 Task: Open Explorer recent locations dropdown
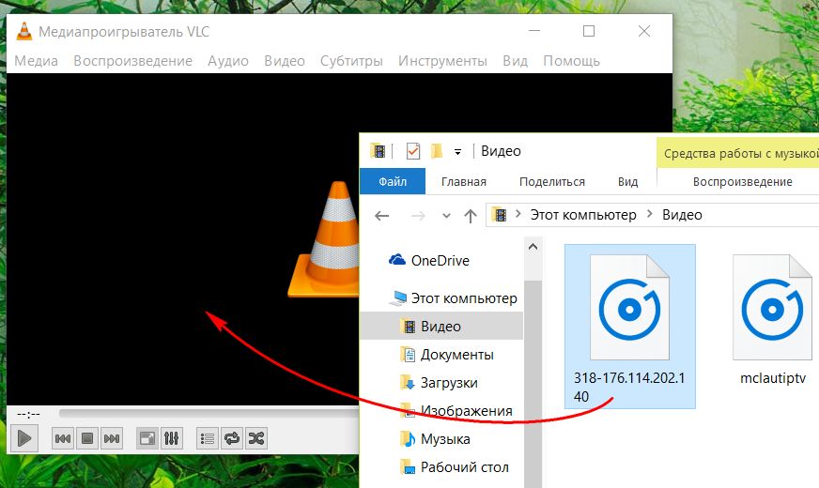click(446, 216)
